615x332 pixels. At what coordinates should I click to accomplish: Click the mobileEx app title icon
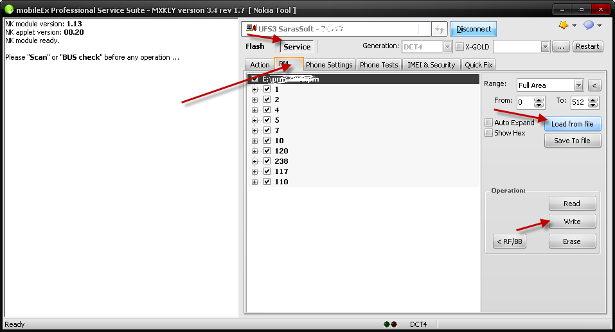pos(8,10)
